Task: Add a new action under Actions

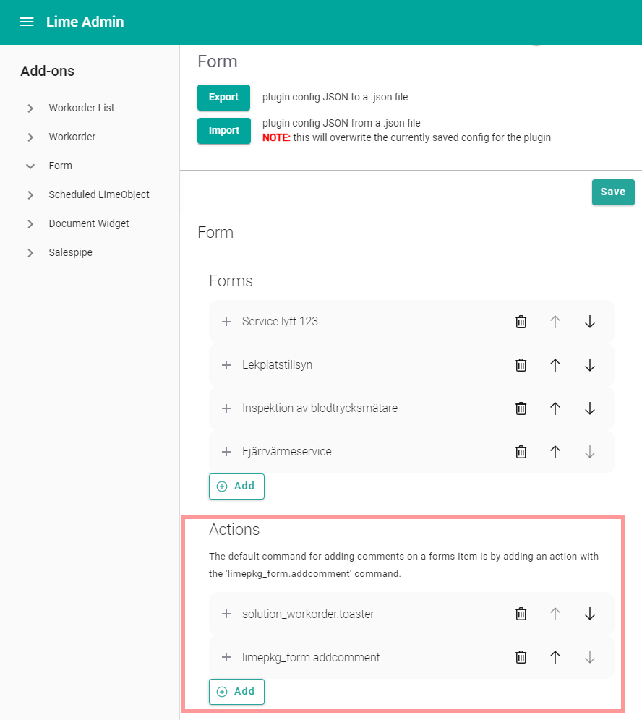Action: (236, 691)
